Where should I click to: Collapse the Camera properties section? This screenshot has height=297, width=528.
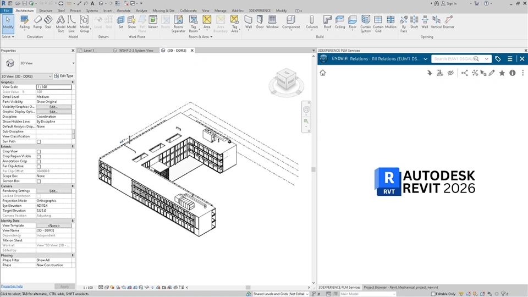click(73, 186)
